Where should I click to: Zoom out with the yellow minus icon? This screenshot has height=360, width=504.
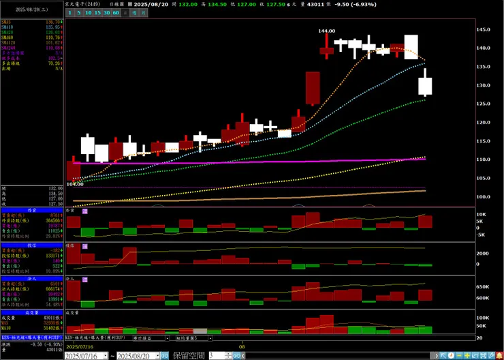point(459,356)
